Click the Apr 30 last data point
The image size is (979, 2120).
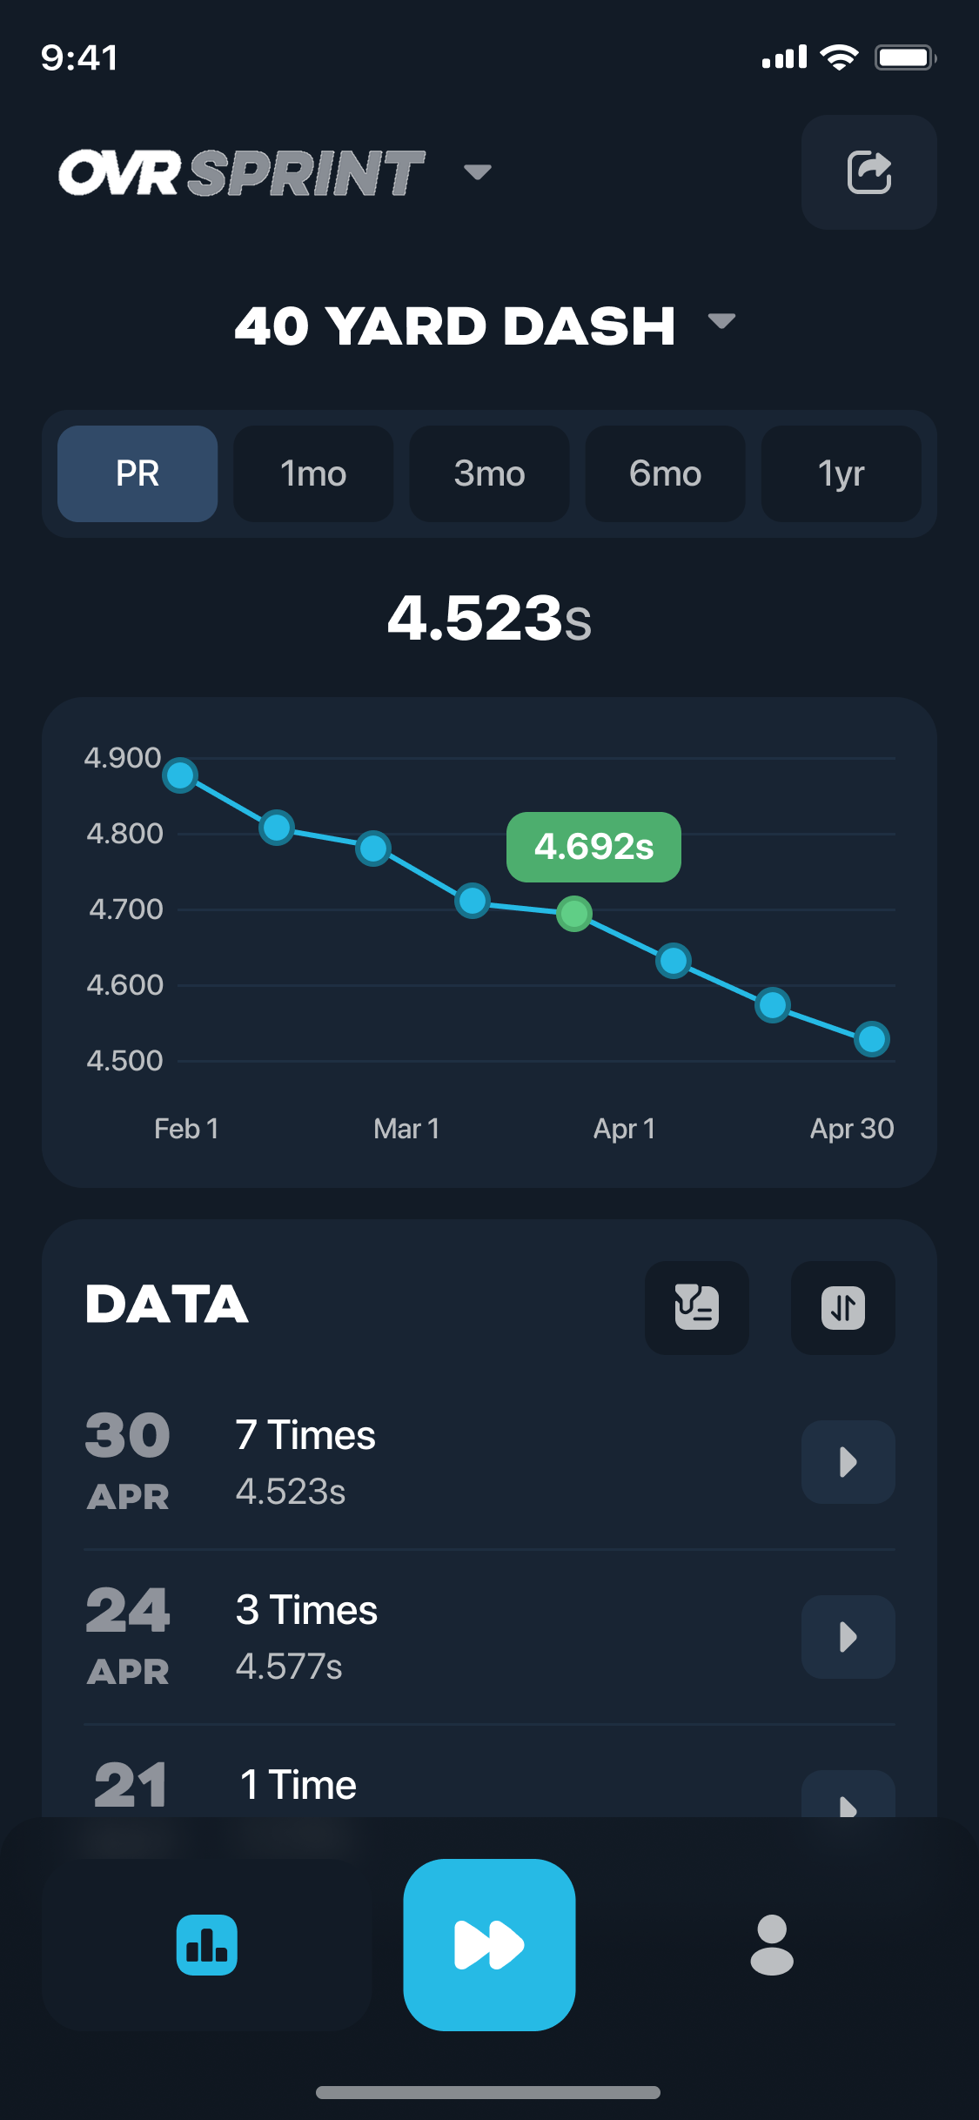[x=871, y=1038]
